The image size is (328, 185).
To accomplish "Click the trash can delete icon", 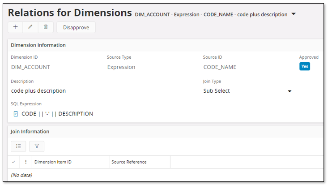I will click(46, 27).
